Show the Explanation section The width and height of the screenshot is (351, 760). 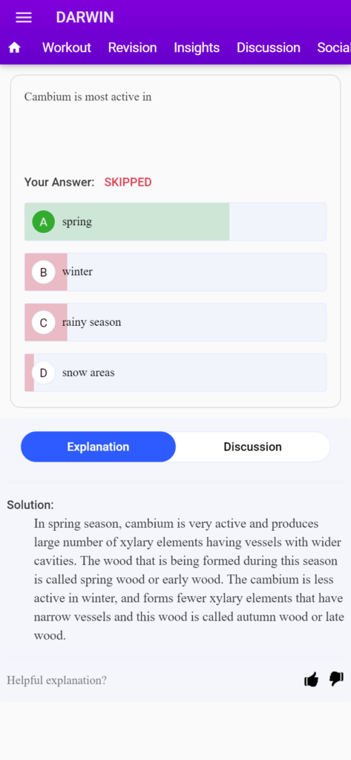coord(99,447)
